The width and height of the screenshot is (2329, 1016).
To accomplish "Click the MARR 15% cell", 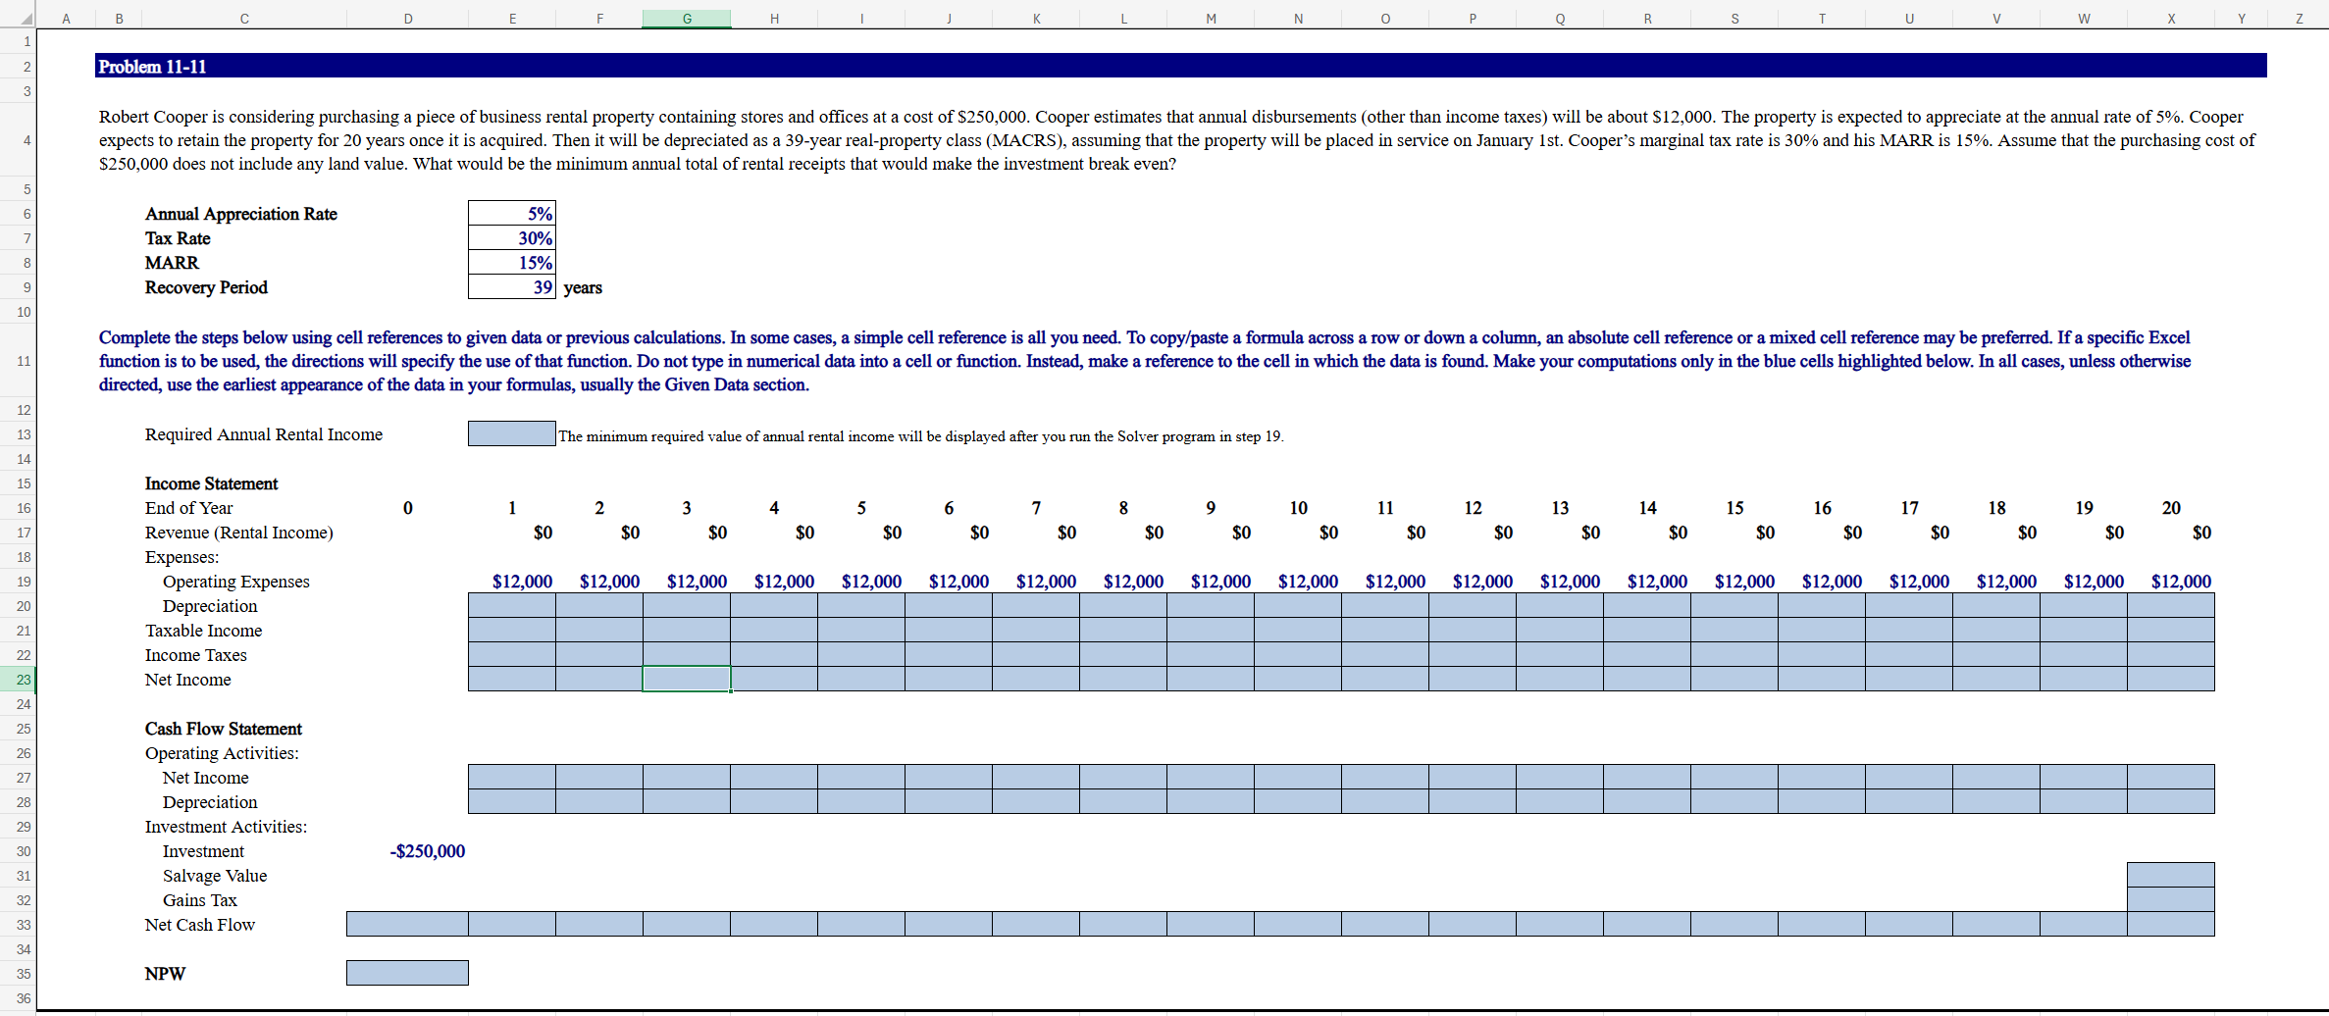I will click(512, 263).
